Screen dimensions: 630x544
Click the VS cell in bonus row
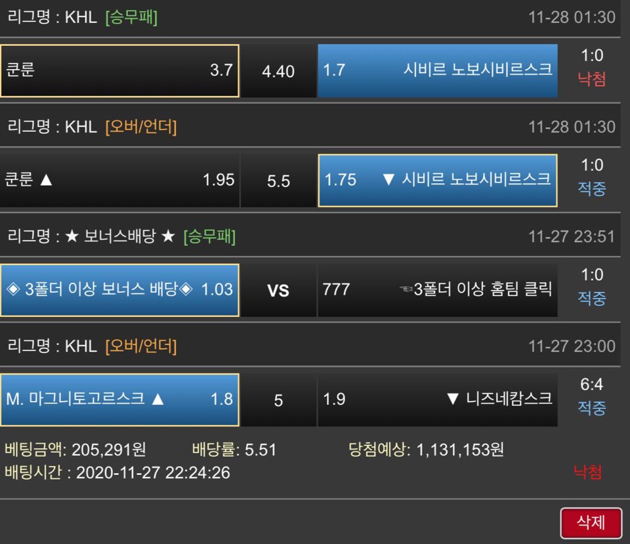coord(278,290)
